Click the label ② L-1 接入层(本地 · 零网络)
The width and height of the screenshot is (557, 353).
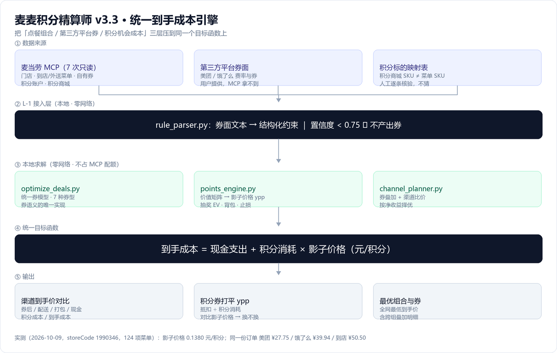[x=55, y=104]
